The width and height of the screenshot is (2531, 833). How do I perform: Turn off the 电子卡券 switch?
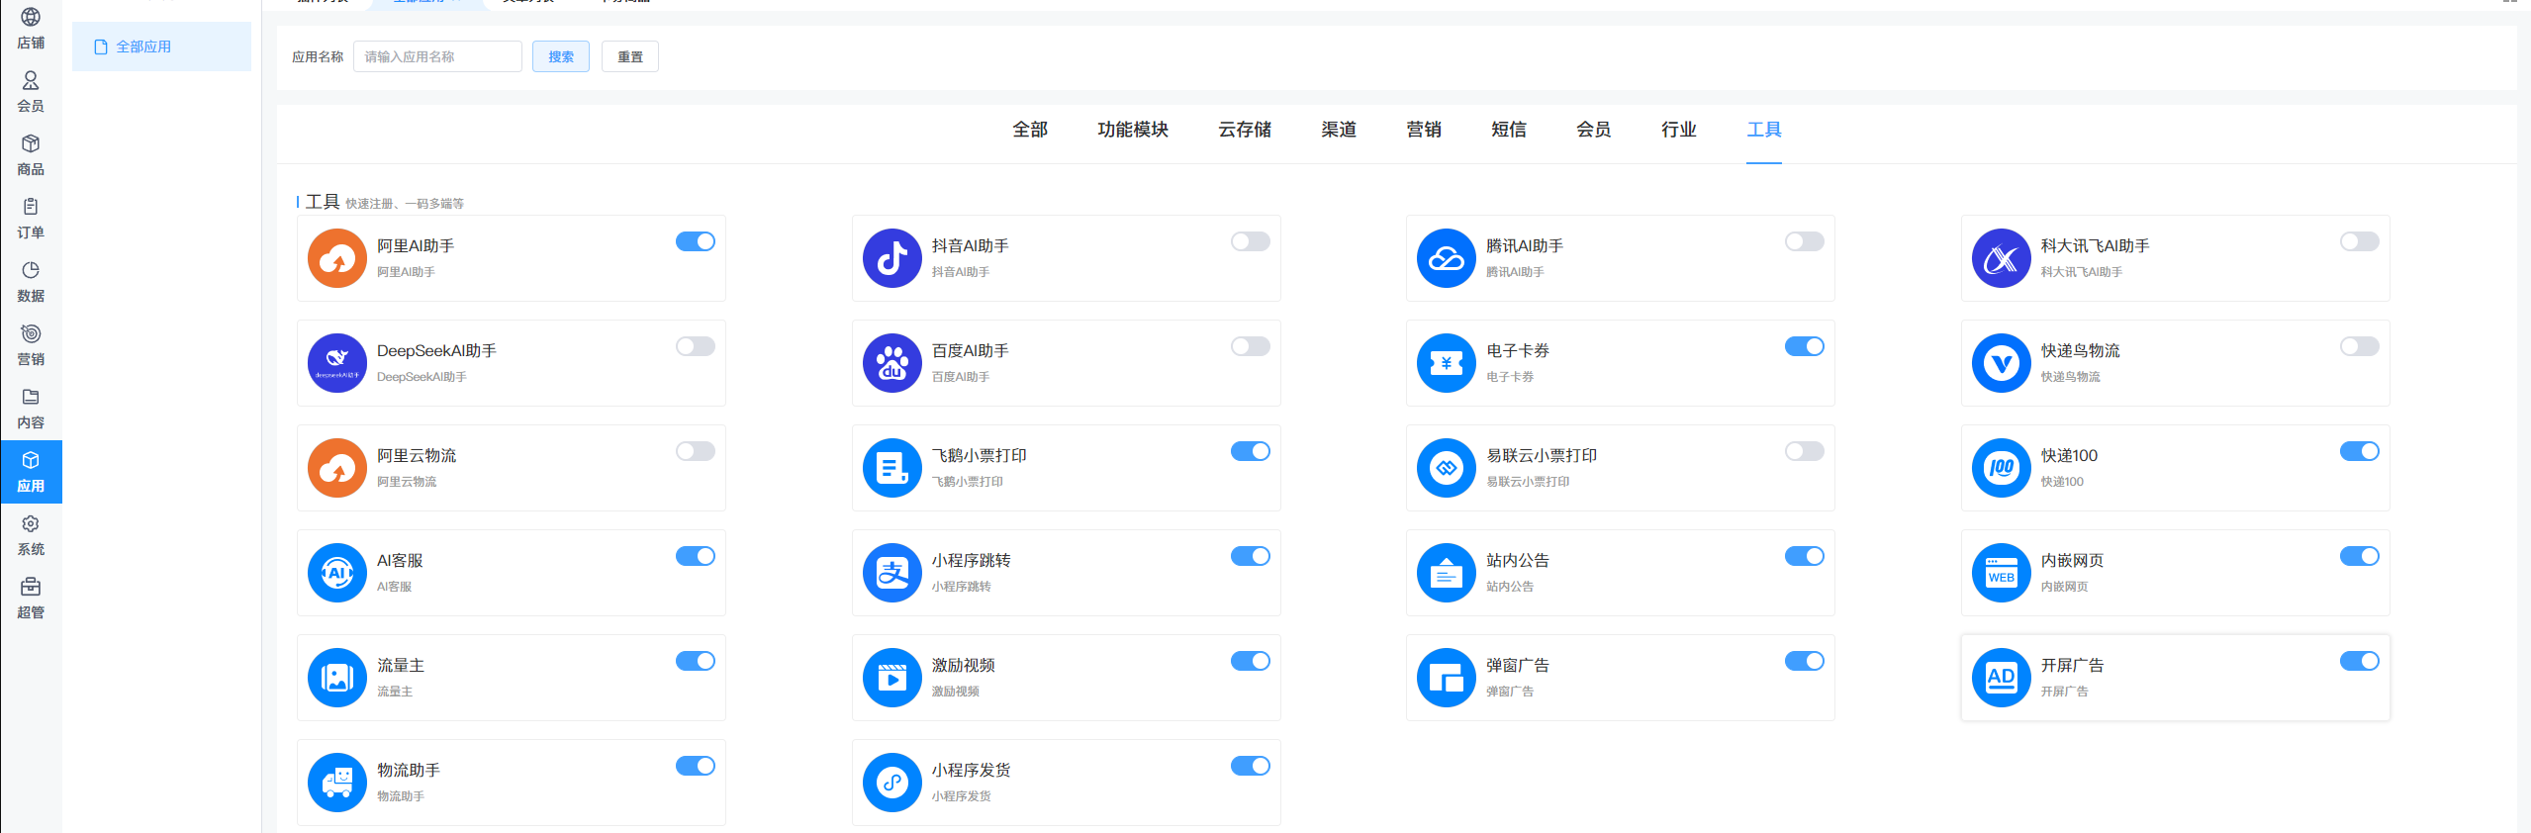point(1805,346)
